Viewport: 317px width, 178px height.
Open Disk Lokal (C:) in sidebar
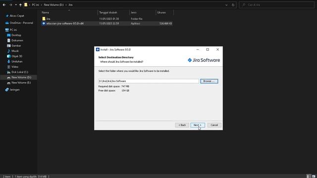pyautogui.click(x=20, y=72)
